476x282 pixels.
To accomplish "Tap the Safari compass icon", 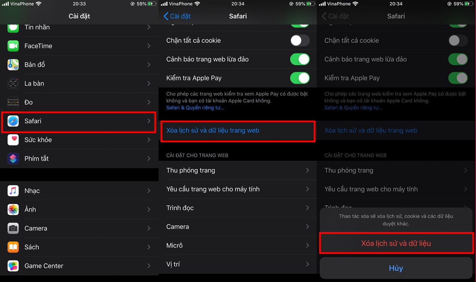I will (x=13, y=121).
